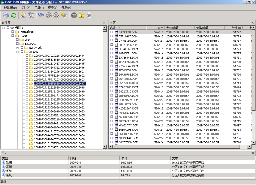Screen dimensions: 256x185
Task: Sort by 大小 column header
Action: (x=155, y=28)
